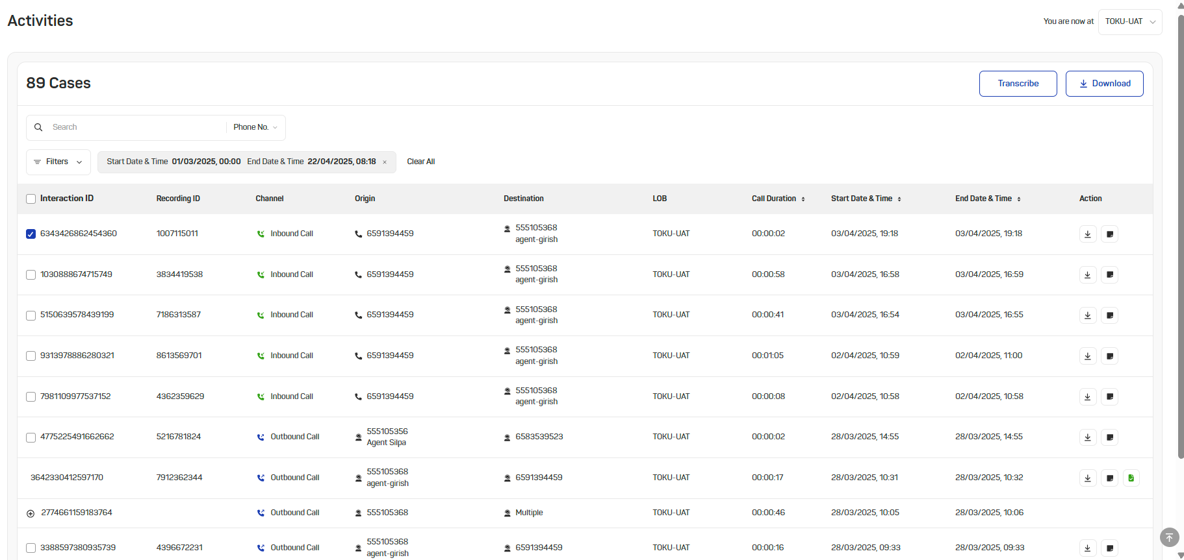Click Agent Silpa origin entry
1184x560 pixels.
(386, 443)
